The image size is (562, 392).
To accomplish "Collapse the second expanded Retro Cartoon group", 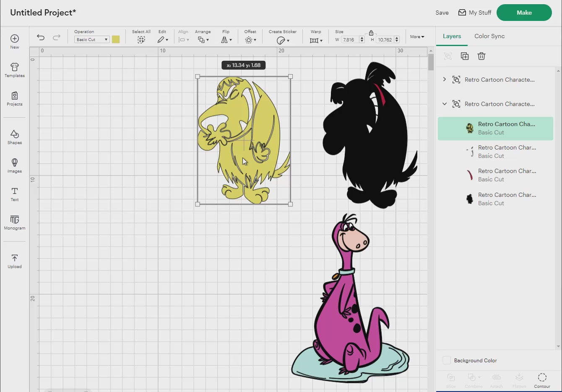I will point(445,103).
